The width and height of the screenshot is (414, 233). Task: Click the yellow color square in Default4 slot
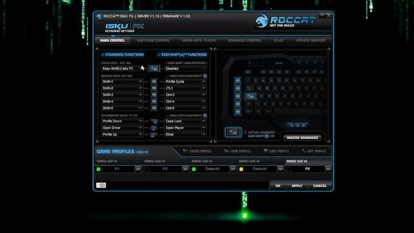tap(241, 169)
